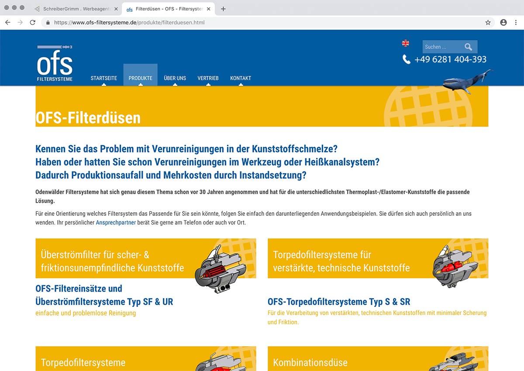524x371 pixels.
Task: Go back using the browser back arrow
Action: pos(7,22)
